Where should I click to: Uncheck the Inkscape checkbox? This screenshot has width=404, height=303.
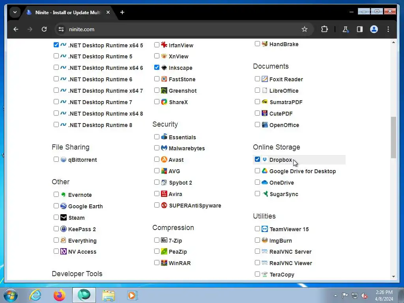point(157,67)
